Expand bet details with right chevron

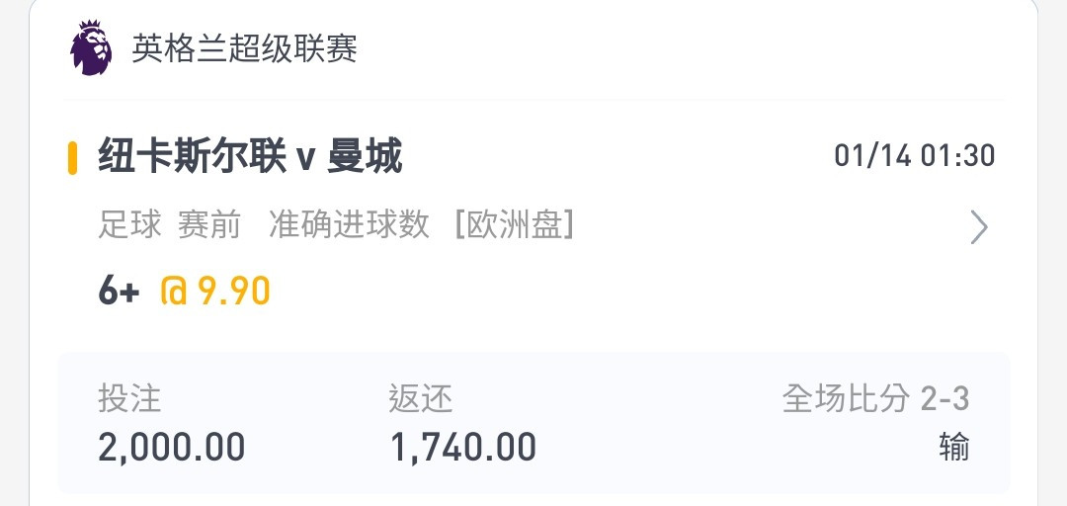tap(978, 227)
